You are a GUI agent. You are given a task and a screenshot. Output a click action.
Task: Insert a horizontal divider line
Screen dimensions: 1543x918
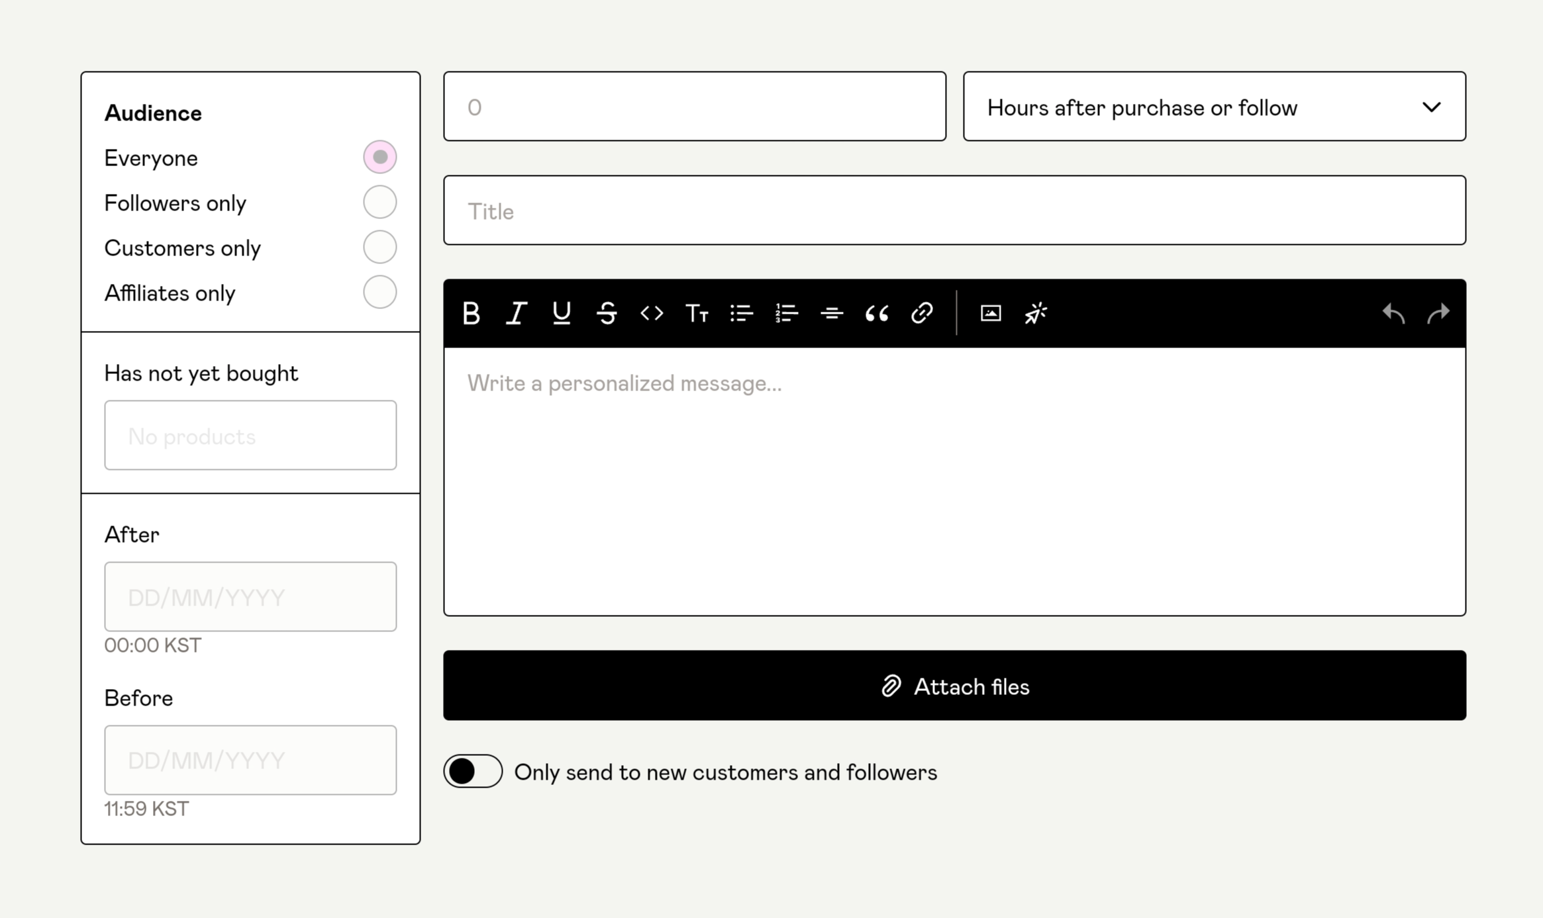tap(832, 313)
